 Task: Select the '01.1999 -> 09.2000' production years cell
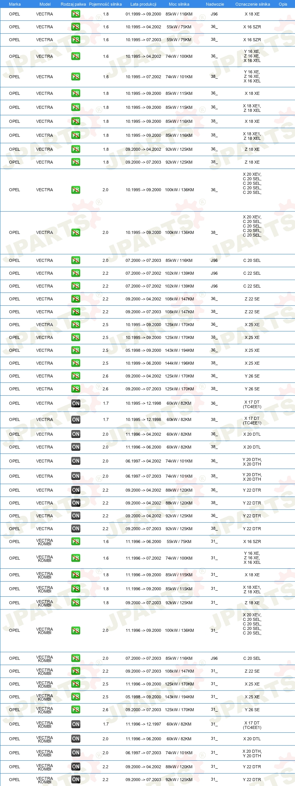click(x=143, y=14)
